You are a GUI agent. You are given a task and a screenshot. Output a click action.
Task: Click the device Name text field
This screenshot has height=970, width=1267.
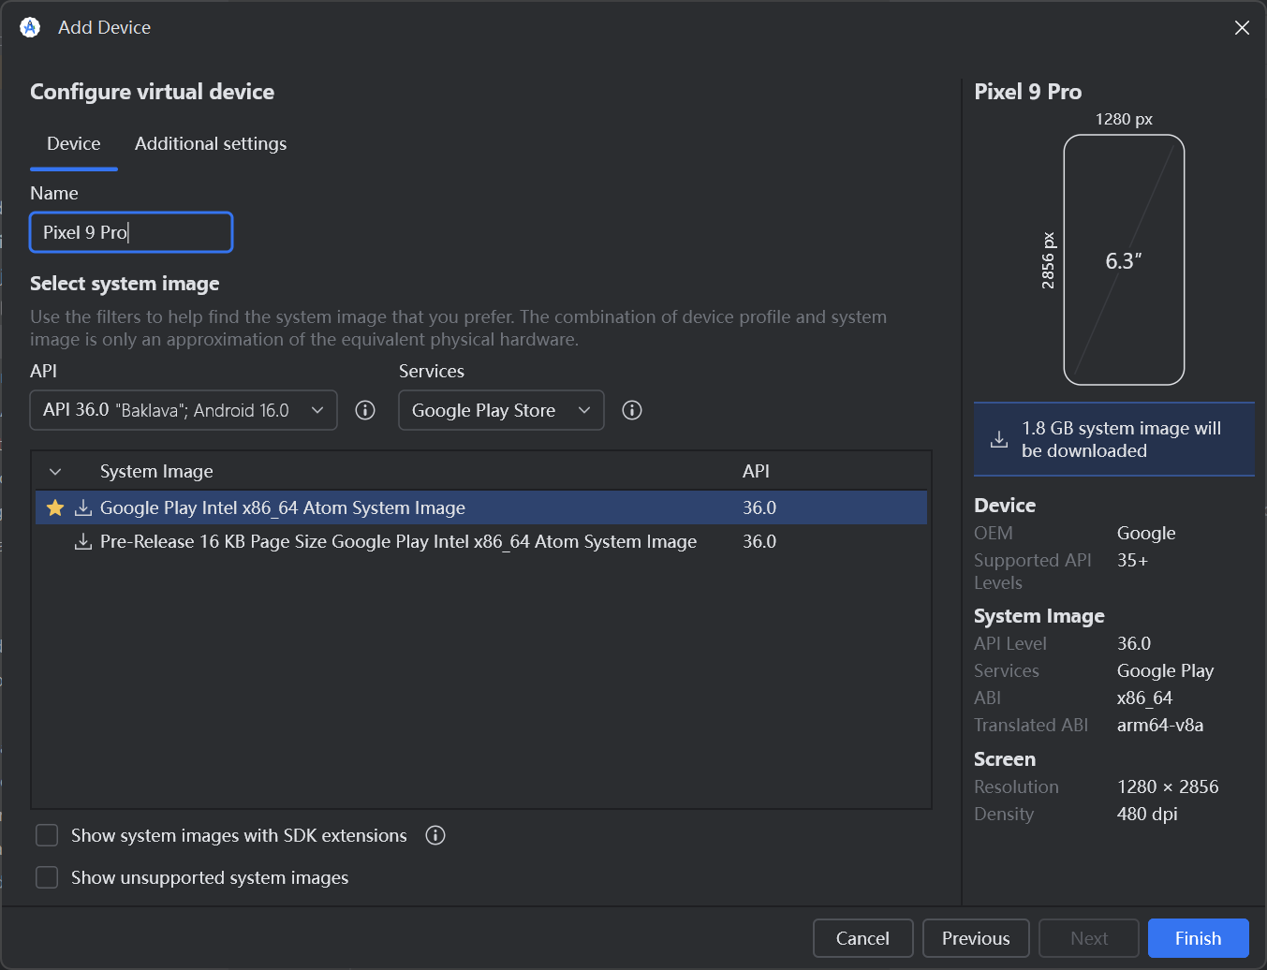tap(131, 232)
